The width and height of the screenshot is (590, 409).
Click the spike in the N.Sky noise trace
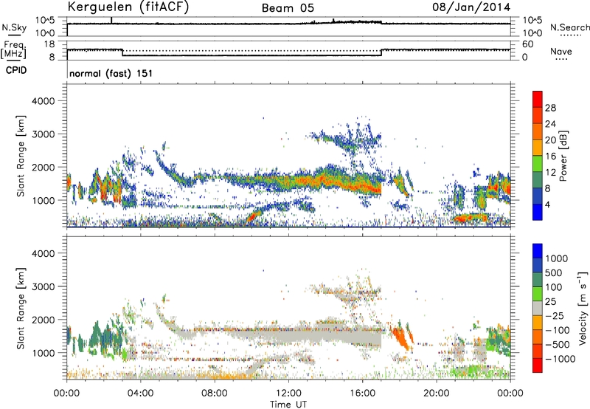[111, 21]
